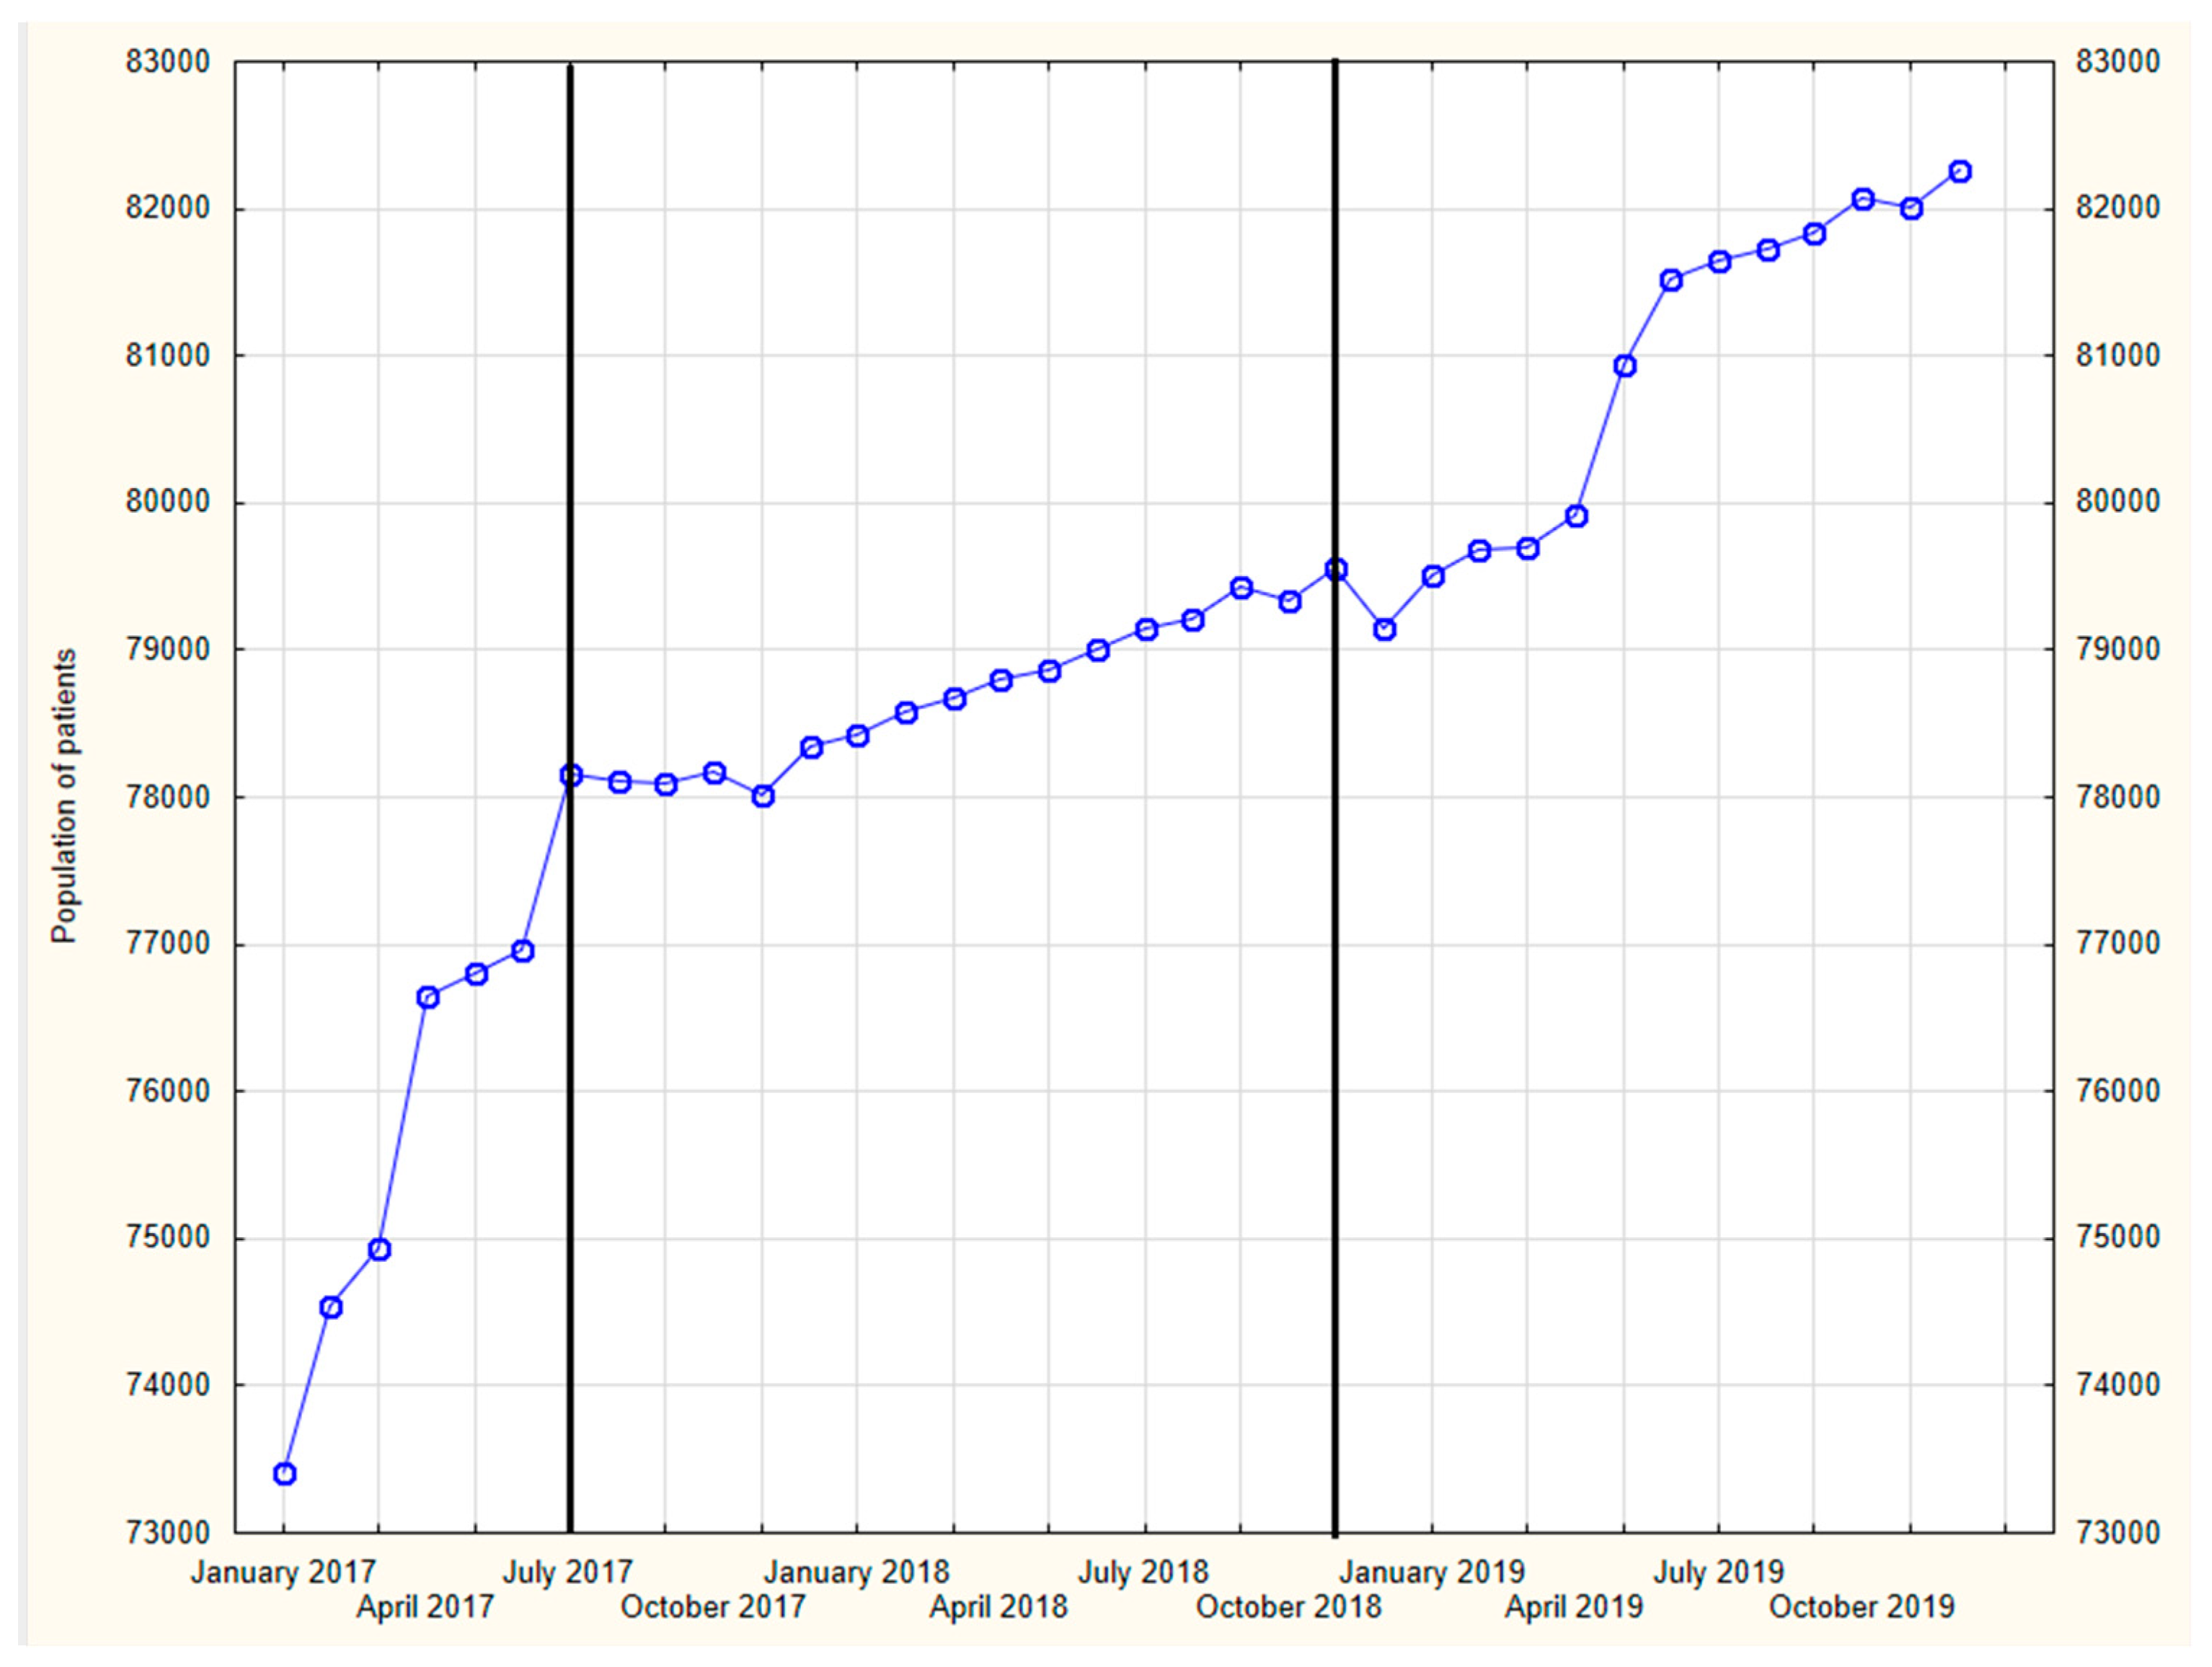This screenshot has width=2212, height=1667.
Task: Click the 'January 2017' x-axis label
Action: [x=283, y=1572]
